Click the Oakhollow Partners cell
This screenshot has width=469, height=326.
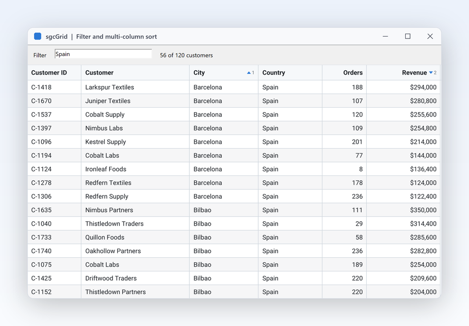click(x=135, y=251)
